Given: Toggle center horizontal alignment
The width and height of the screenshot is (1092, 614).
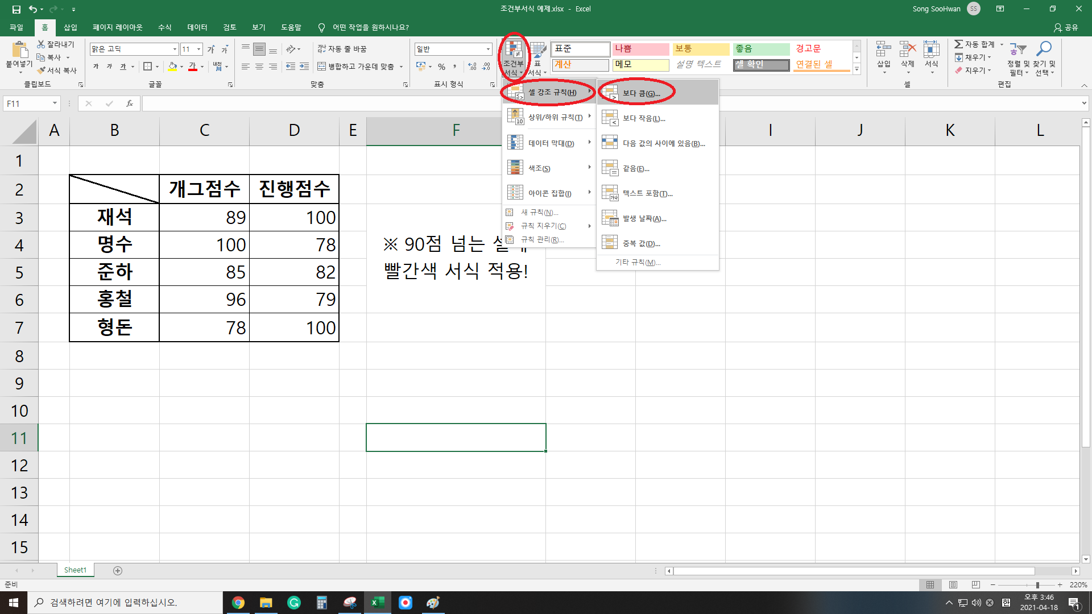Looking at the screenshot, I should 259,67.
